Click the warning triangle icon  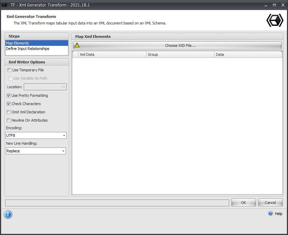click(77, 45)
